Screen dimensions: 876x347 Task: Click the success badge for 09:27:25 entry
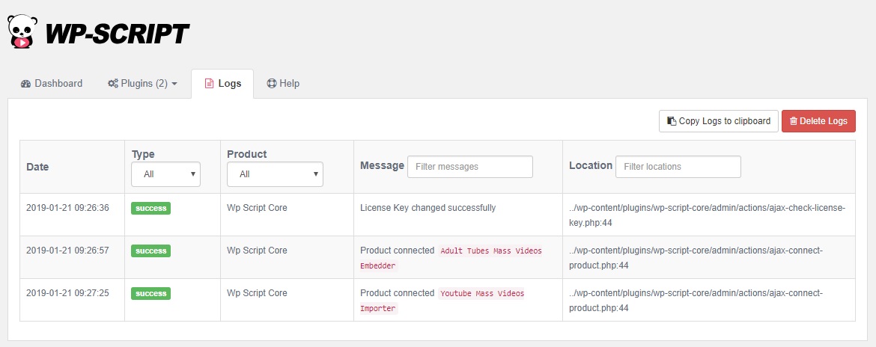point(150,294)
